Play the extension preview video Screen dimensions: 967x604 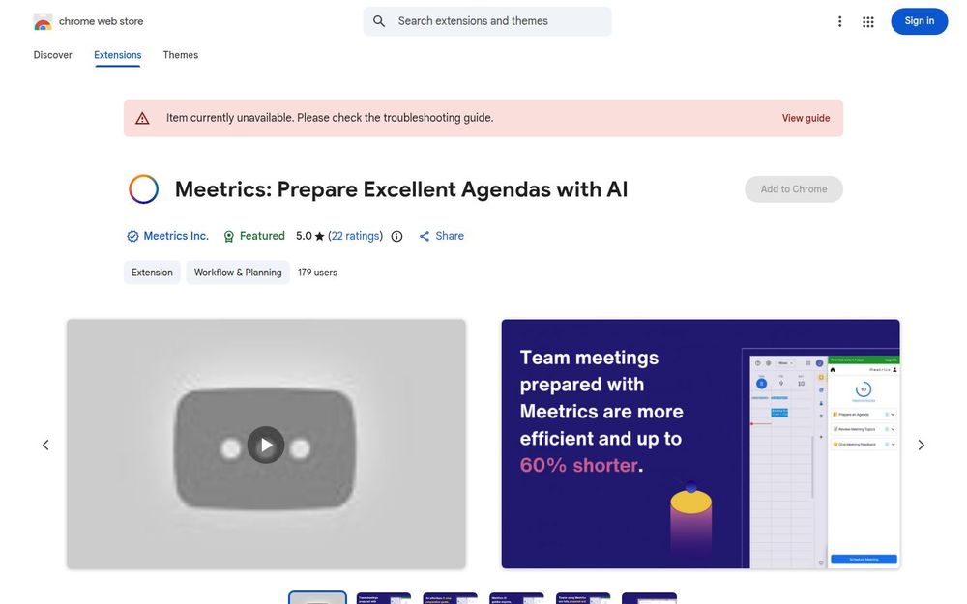point(266,445)
